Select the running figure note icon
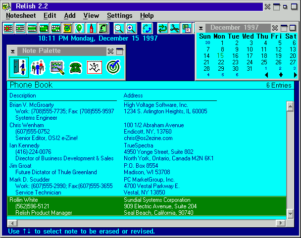 95,67
